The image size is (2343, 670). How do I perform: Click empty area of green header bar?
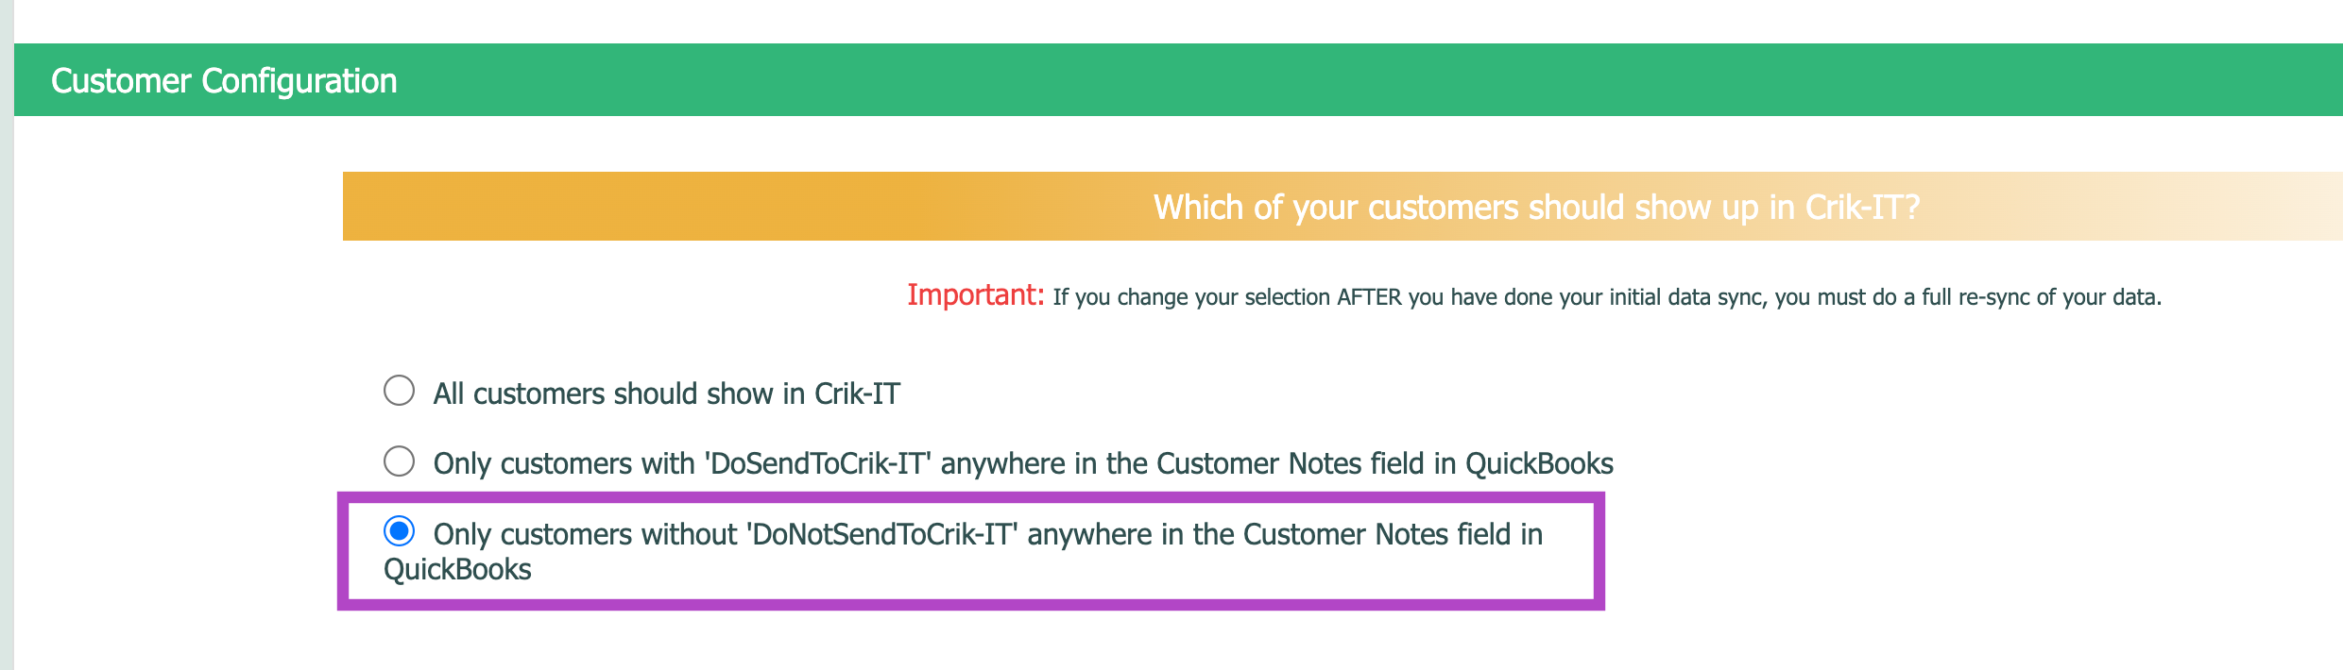(1323, 80)
